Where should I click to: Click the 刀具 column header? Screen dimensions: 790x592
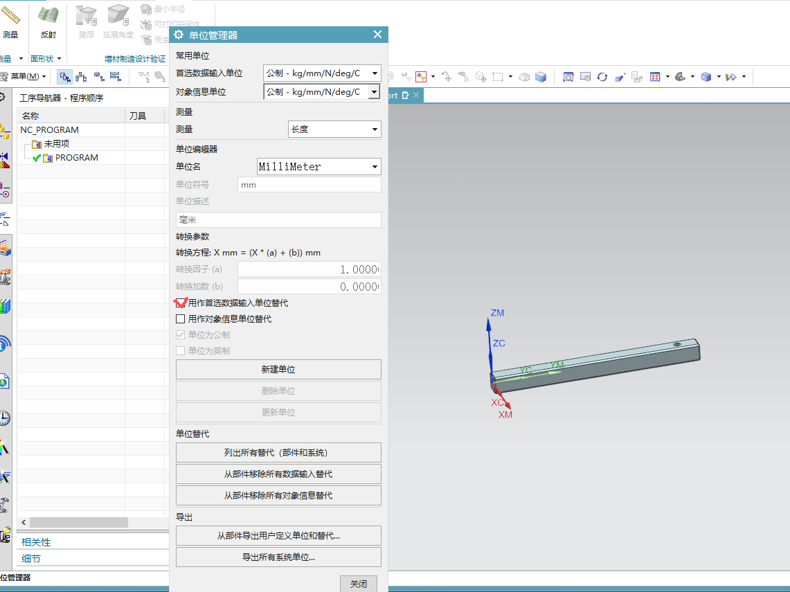[145, 116]
